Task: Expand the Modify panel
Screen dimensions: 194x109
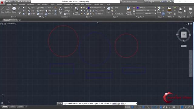Action: [x=42, y=17]
